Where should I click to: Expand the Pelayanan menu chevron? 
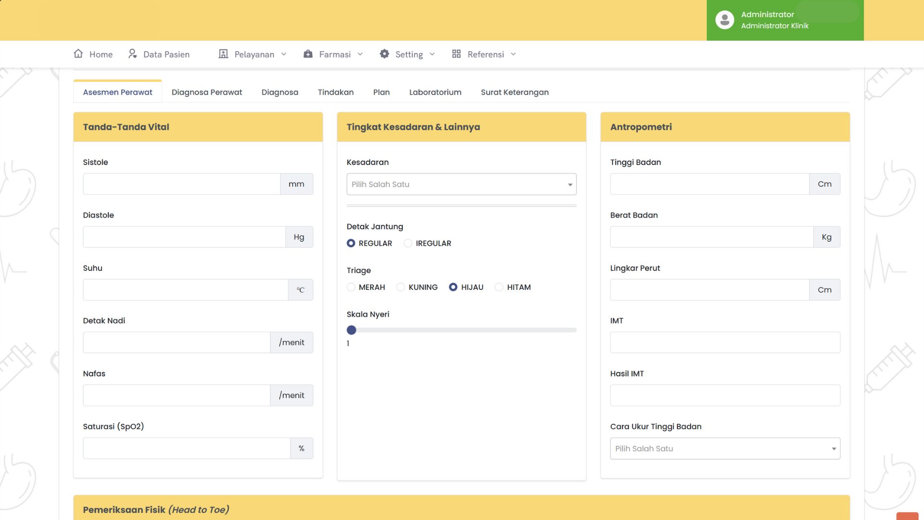(x=284, y=54)
